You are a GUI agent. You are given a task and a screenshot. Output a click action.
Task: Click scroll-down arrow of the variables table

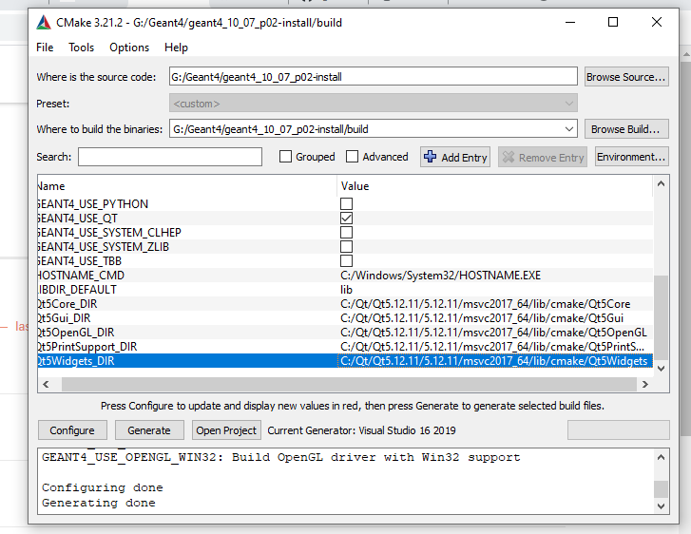tap(661, 369)
